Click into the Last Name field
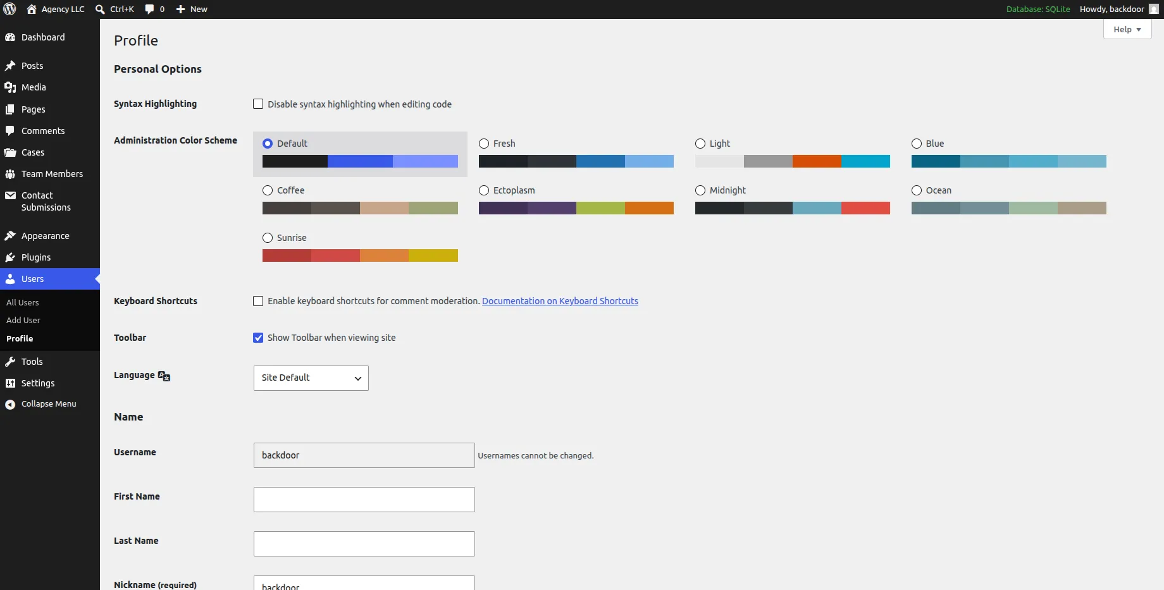This screenshot has width=1164, height=590. click(364, 544)
